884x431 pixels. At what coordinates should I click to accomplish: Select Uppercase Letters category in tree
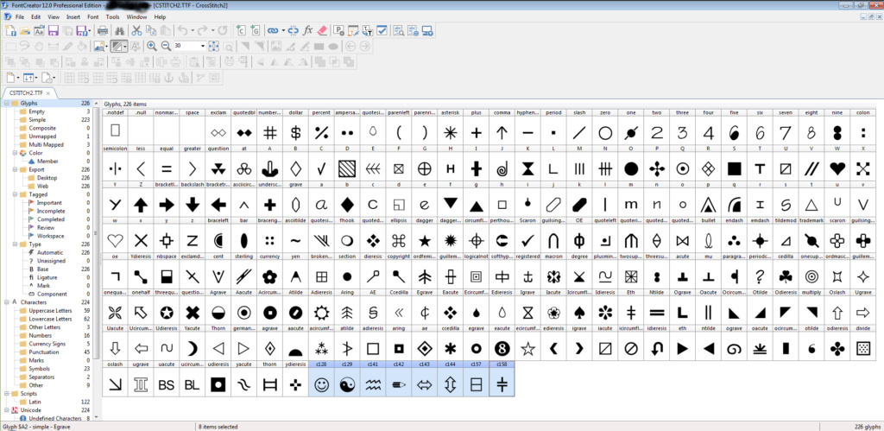[50, 311]
